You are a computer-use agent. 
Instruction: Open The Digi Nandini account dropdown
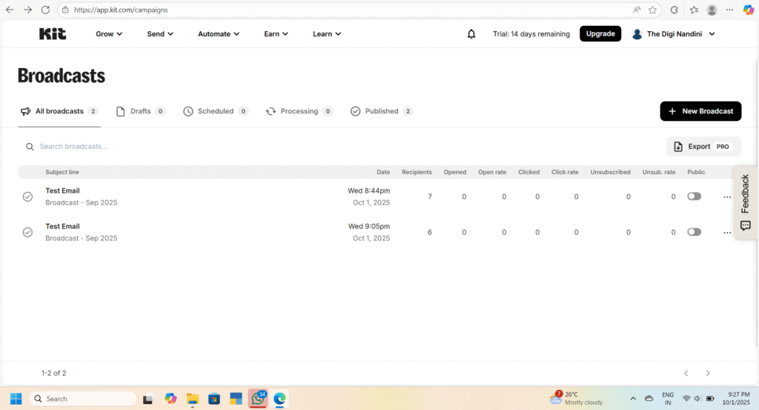click(673, 34)
